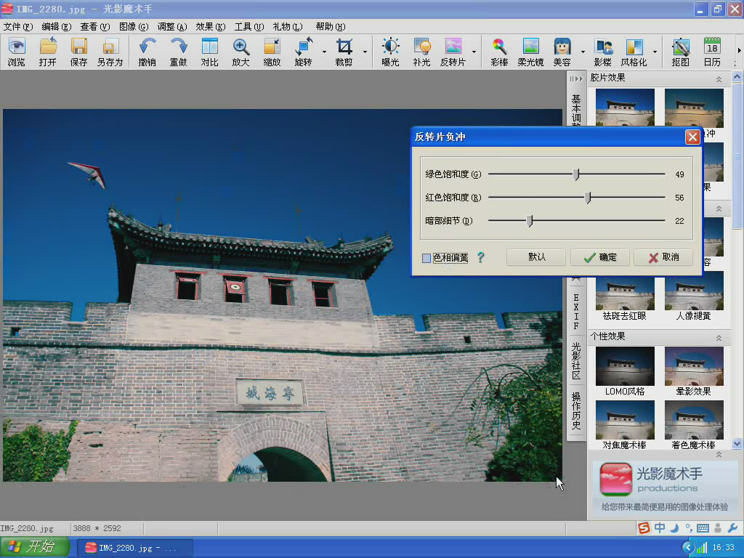
Task: Click the 红色饱和度 slider handle
Action: point(588,198)
